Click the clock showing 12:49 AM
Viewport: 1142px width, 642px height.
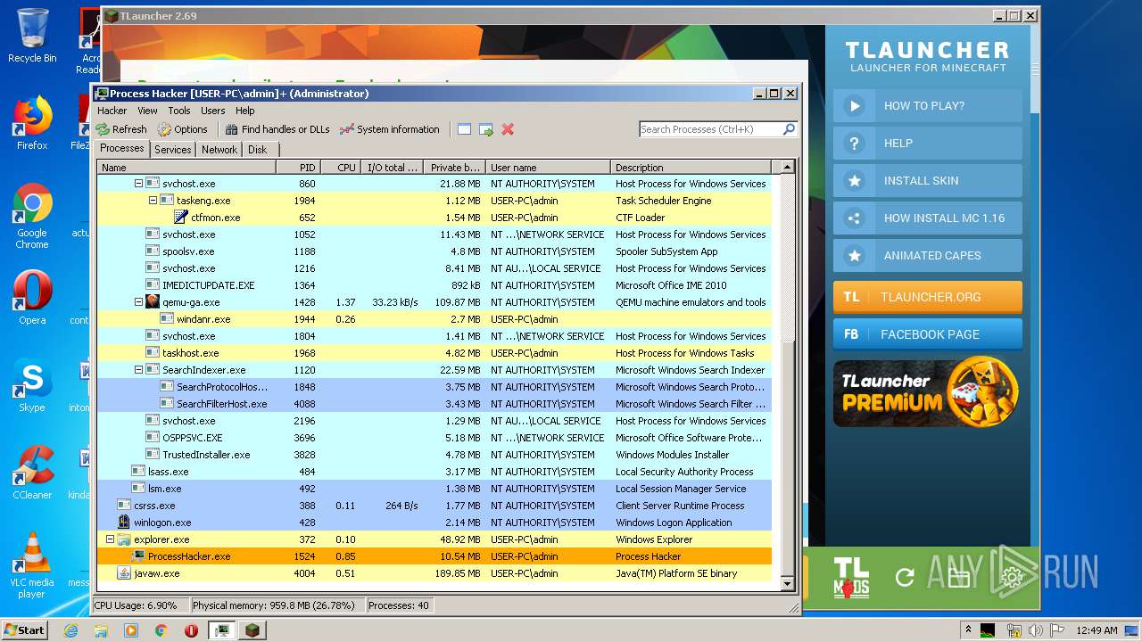[1096, 630]
